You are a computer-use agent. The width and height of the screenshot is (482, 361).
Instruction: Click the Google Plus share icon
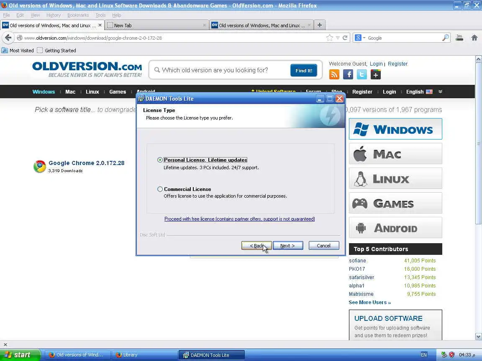tap(376, 74)
